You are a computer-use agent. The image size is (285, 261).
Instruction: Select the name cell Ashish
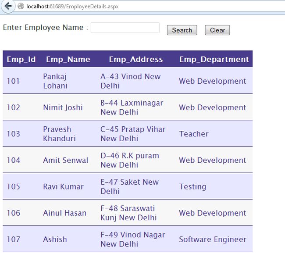pyautogui.click(x=55, y=240)
